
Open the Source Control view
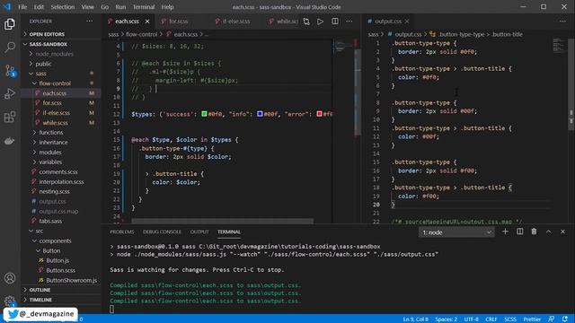[x=10, y=70]
